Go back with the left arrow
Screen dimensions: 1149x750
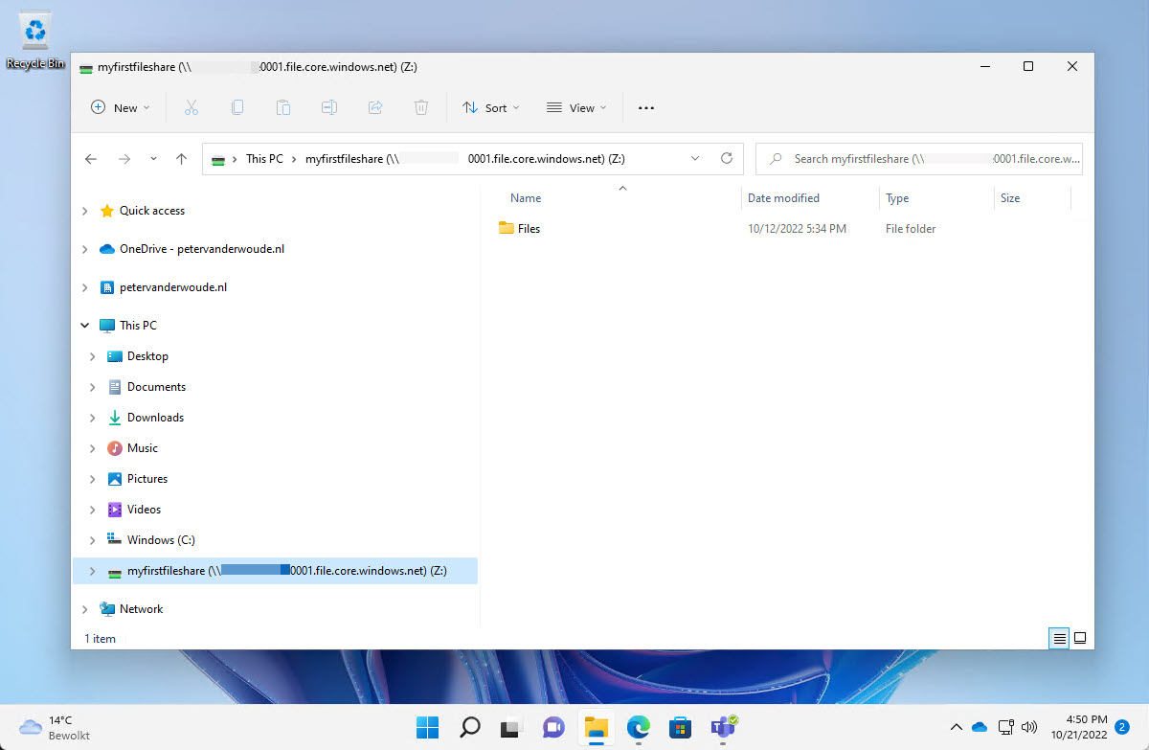[x=91, y=159]
